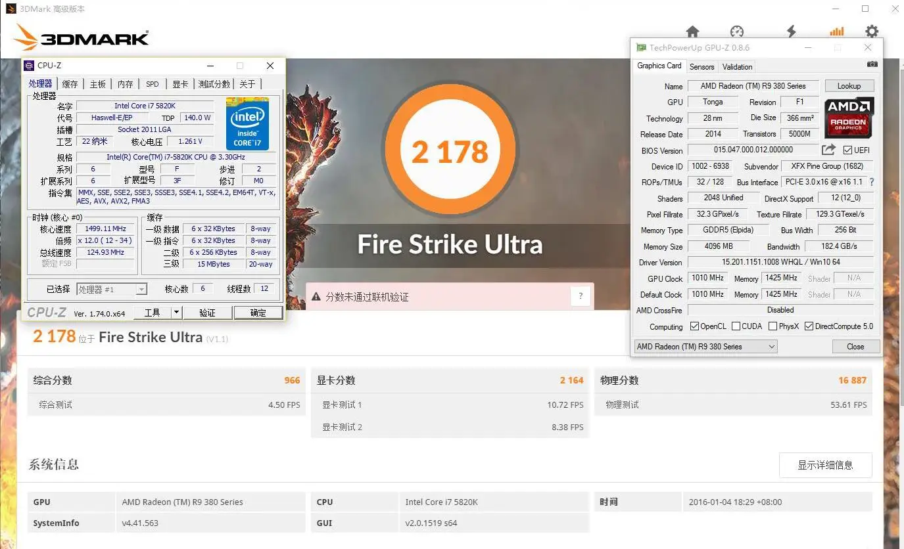Click the 指令集 instructions list in CPU-Z

coord(176,196)
